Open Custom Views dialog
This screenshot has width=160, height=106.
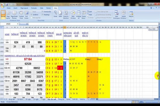(x=21, y=15)
